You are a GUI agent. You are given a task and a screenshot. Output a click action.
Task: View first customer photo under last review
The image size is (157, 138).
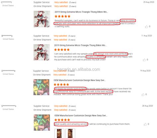click(59, 133)
